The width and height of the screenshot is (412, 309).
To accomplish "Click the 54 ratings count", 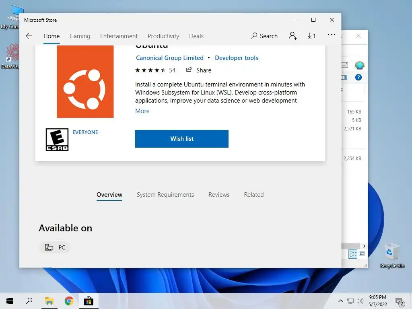I will [x=172, y=70].
